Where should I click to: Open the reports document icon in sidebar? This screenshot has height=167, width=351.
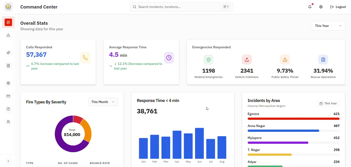8,66
